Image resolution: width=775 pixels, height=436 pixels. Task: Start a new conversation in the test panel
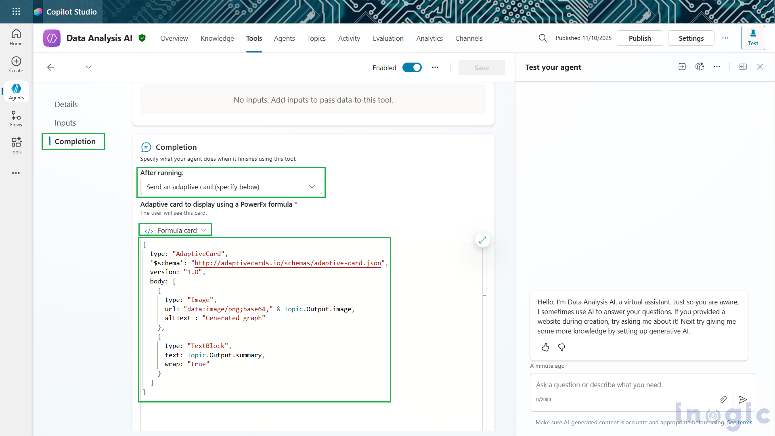pyautogui.click(x=682, y=67)
